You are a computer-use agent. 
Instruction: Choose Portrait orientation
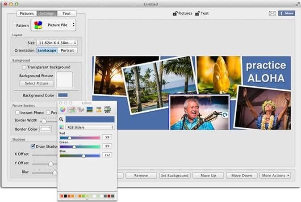pos(67,50)
